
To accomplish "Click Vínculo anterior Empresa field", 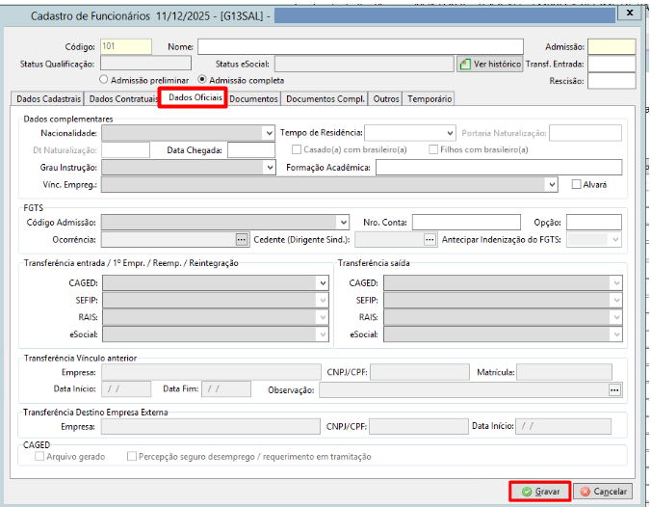I will click(211, 372).
